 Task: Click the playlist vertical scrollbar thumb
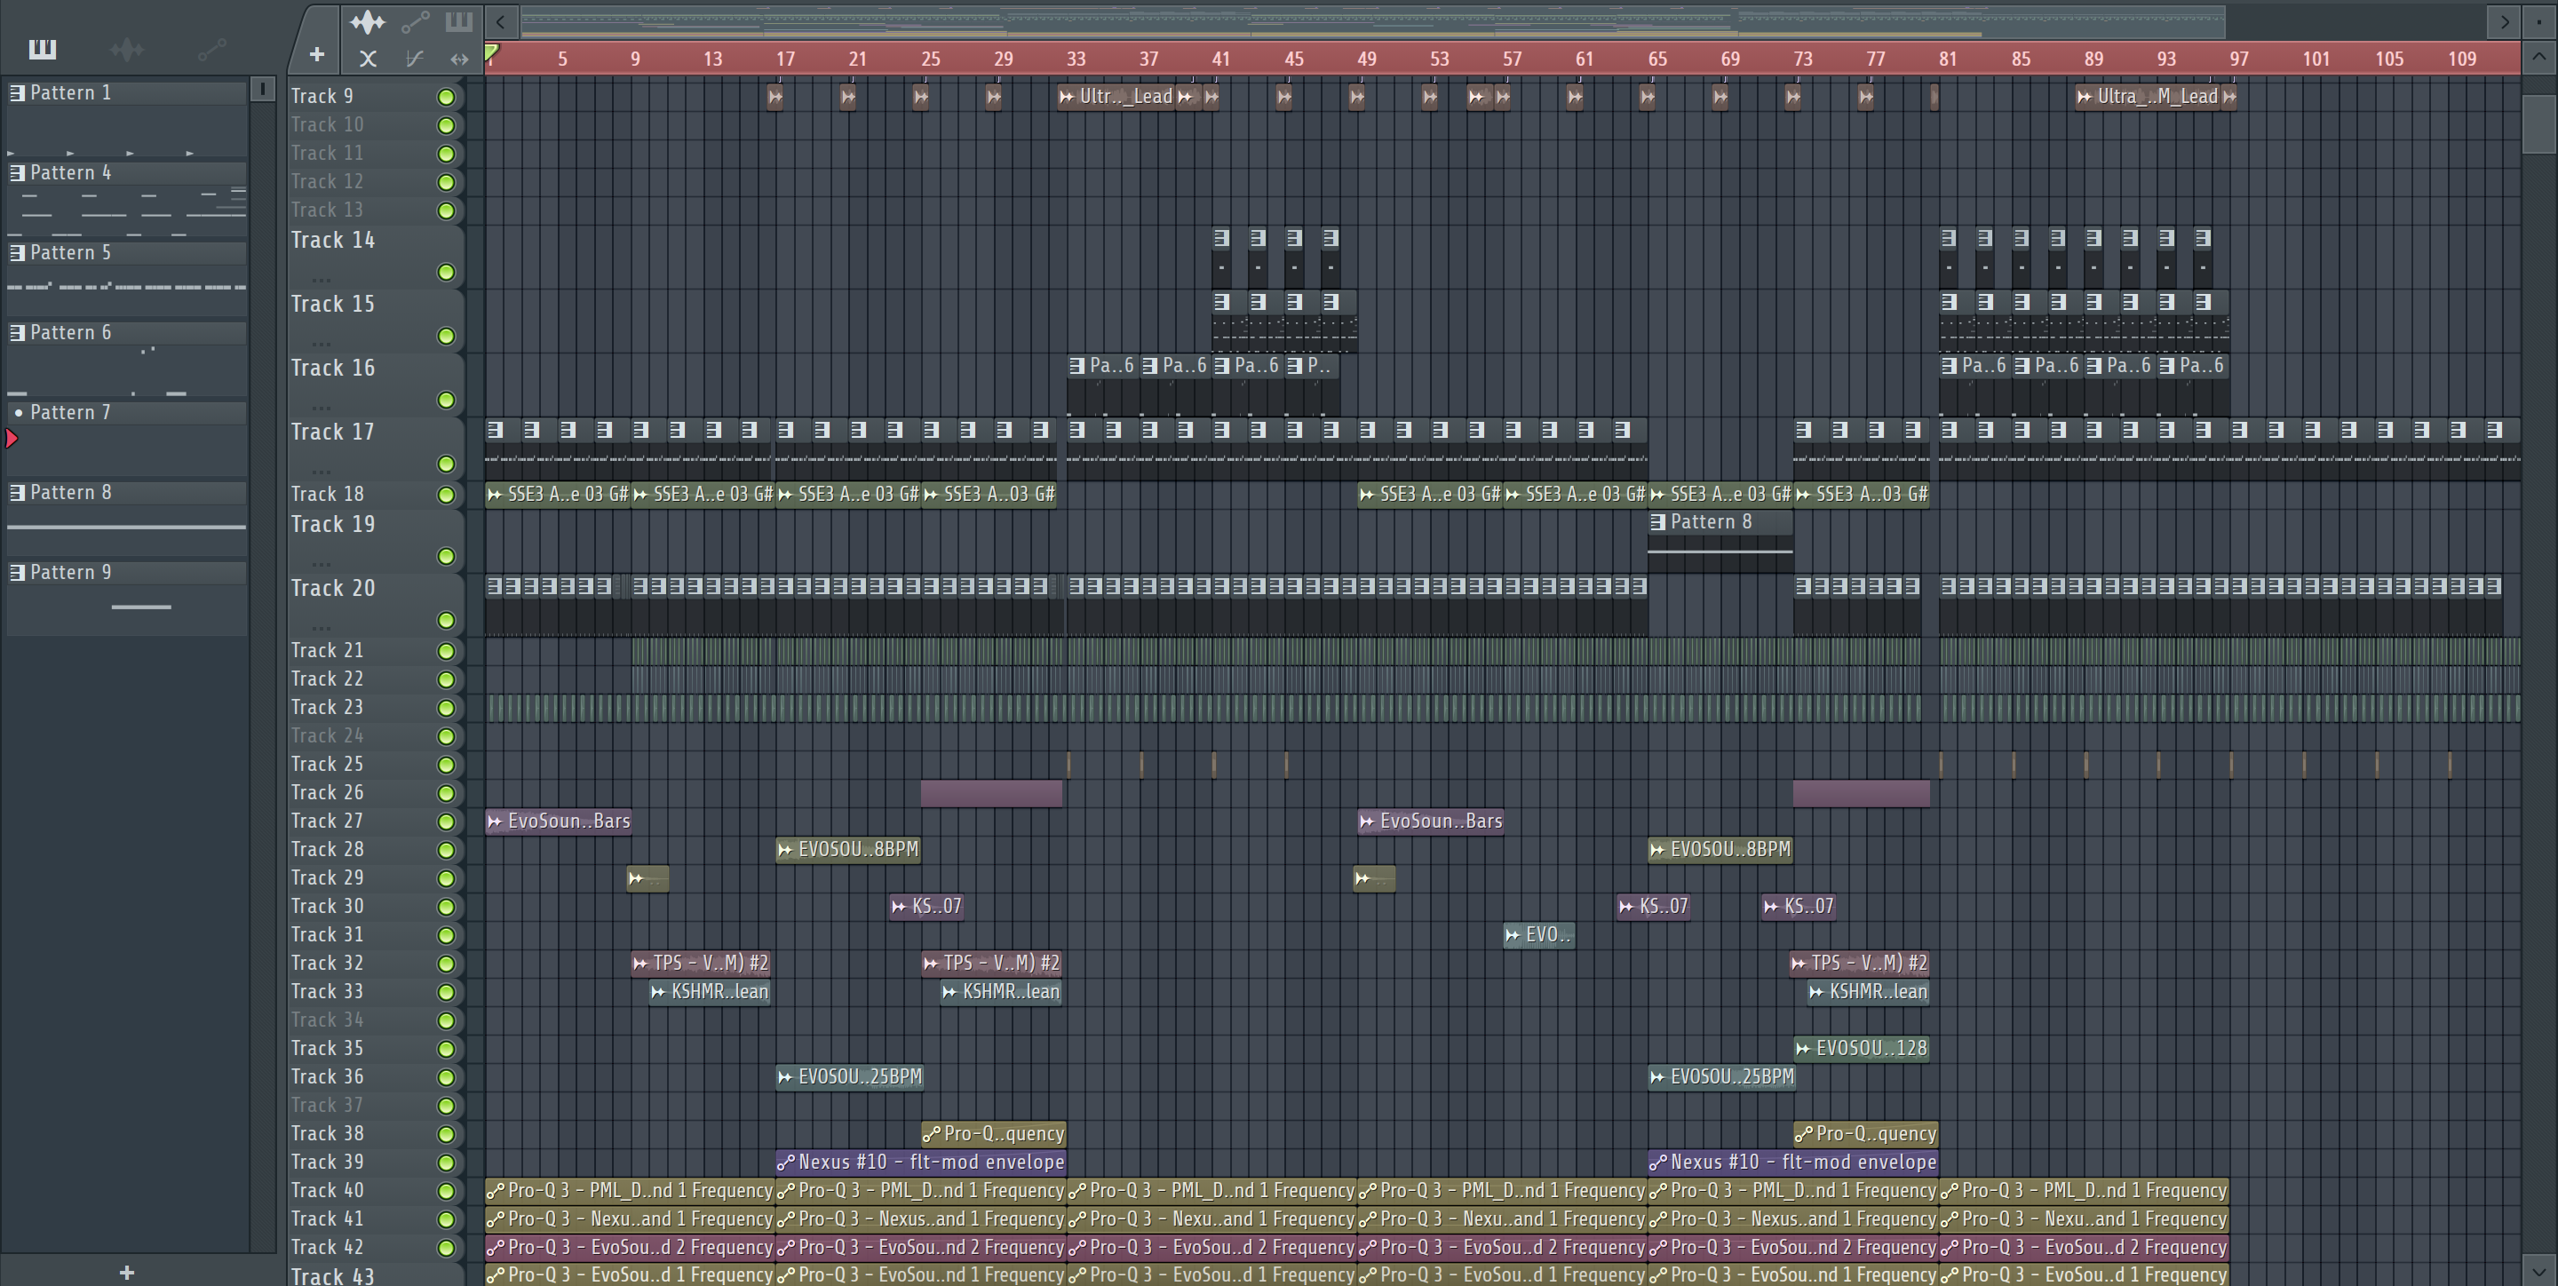[x=2539, y=124]
